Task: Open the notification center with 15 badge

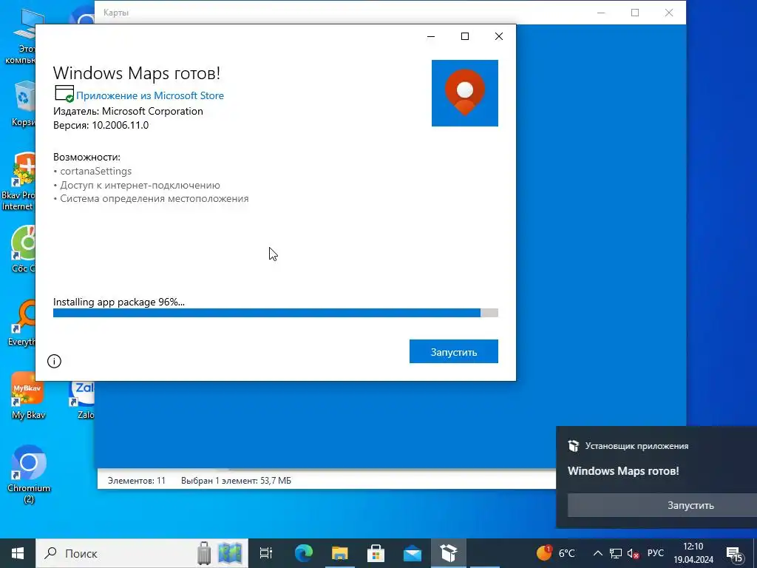Action: [735, 554]
